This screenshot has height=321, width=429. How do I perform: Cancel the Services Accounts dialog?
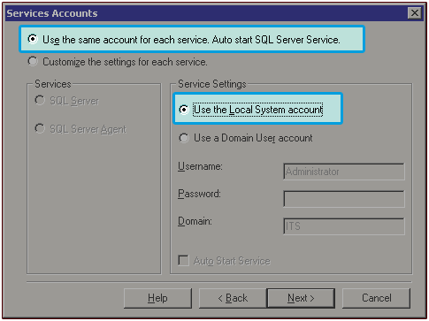[376, 298]
